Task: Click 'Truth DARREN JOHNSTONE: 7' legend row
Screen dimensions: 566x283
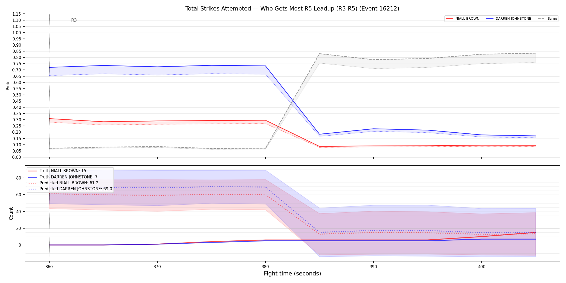Action: [63, 177]
